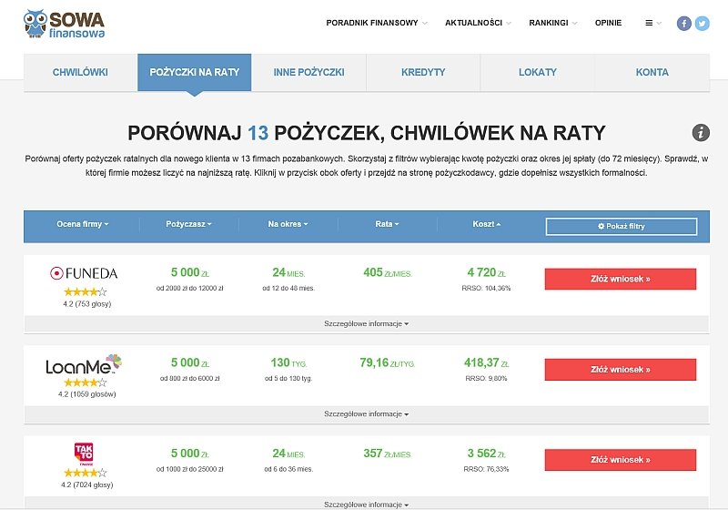
Task: Click the Pokaż filtry button
Action: click(x=622, y=226)
